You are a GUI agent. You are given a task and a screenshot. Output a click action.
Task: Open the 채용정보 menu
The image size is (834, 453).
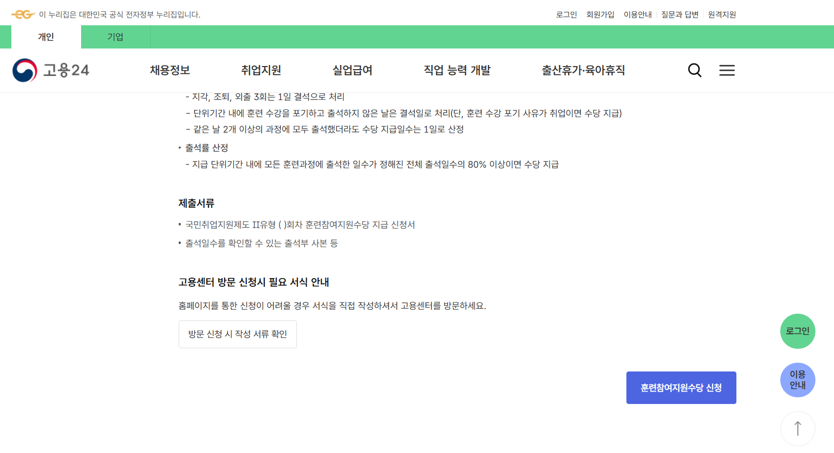170,70
